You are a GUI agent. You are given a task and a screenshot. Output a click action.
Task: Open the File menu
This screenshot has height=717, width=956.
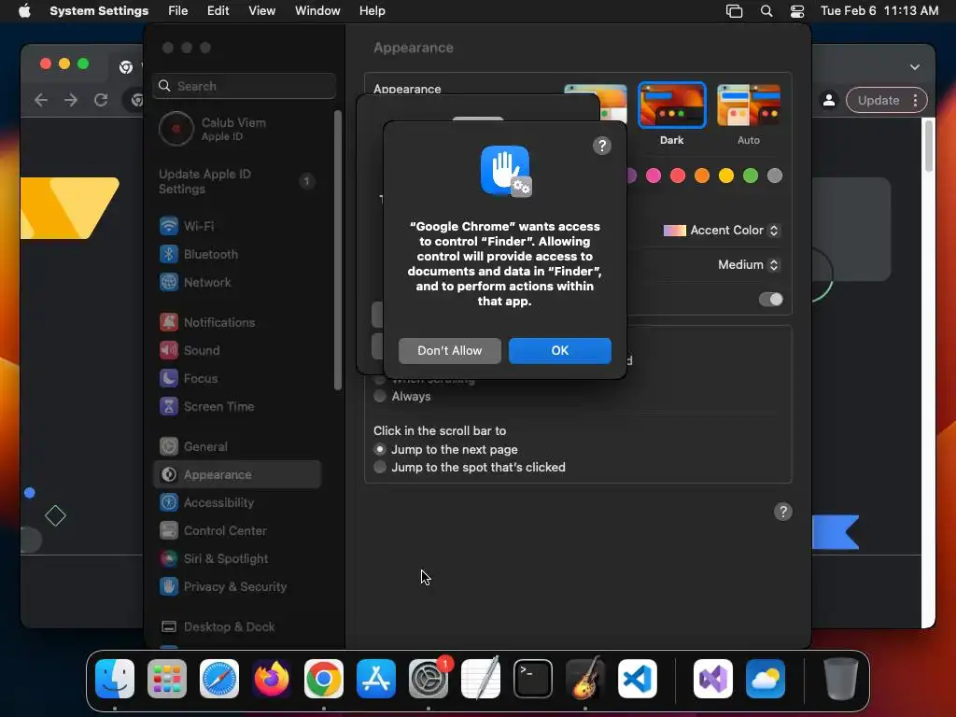pos(177,10)
